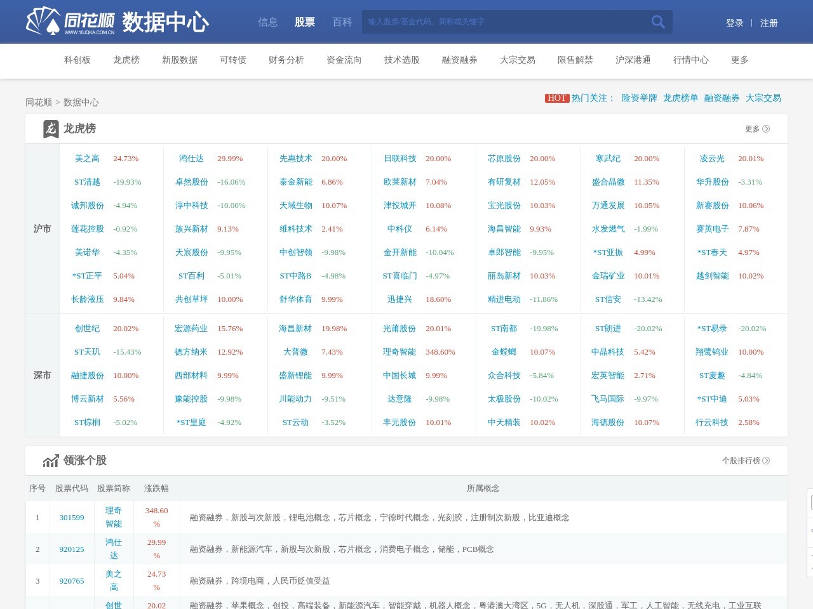Viewport: 813px width, 609px height.
Task: Open stock ST南都
Action: pyautogui.click(x=504, y=329)
